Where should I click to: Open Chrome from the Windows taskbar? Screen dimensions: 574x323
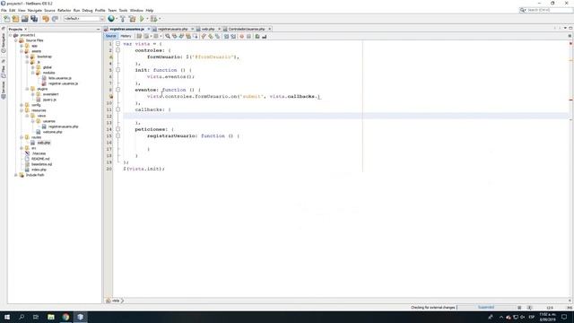[x=65, y=317]
